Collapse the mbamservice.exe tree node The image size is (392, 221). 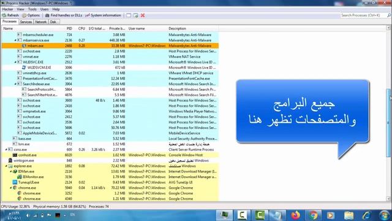15,41
